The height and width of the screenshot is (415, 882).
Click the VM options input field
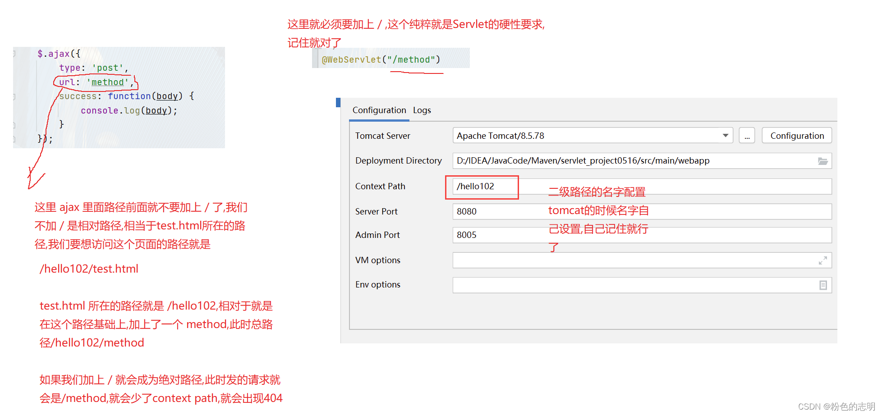(642, 260)
